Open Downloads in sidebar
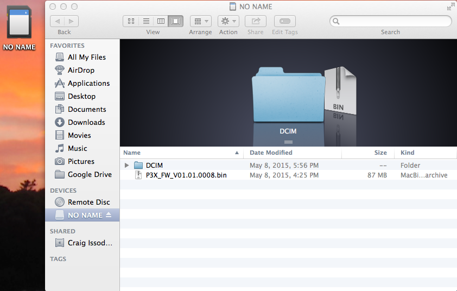This screenshot has width=457, height=291. [82, 123]
